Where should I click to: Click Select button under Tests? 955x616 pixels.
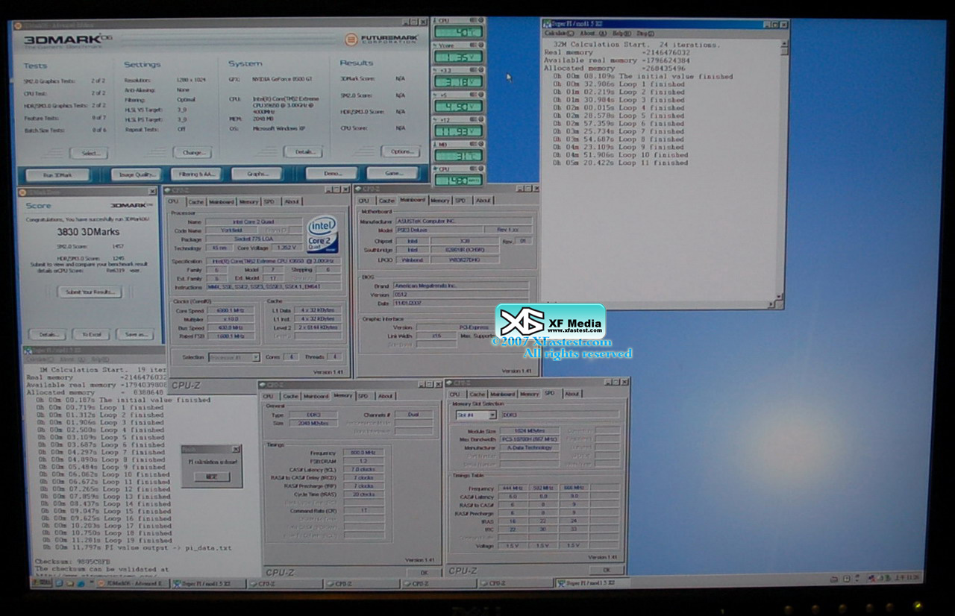point(89,153)
